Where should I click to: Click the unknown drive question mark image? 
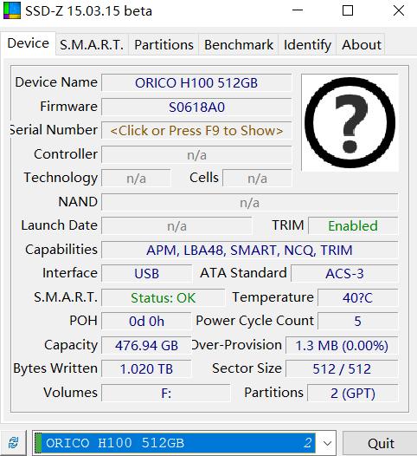(x=350, y=123)
